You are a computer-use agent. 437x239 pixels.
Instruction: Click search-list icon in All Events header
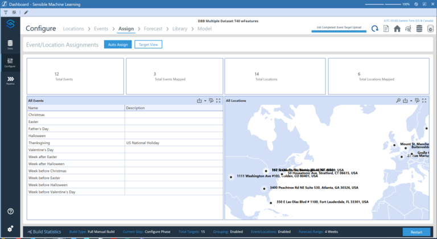211,101
